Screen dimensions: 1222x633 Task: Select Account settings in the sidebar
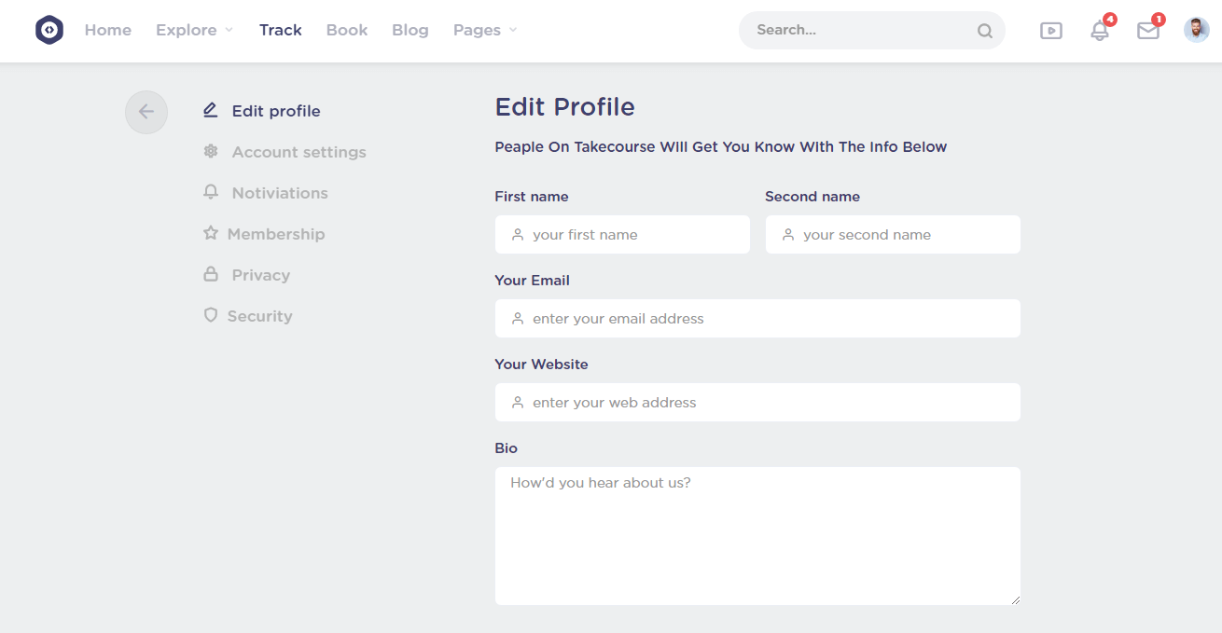[x=299, y=152]
